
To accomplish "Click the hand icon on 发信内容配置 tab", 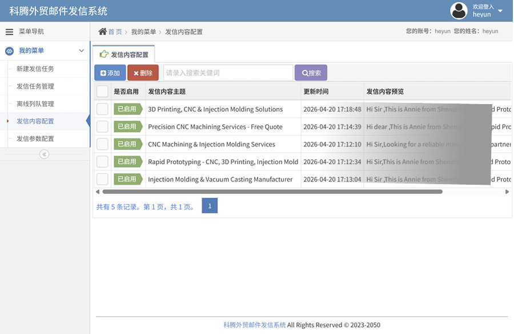I will click(x=104, y=55).
